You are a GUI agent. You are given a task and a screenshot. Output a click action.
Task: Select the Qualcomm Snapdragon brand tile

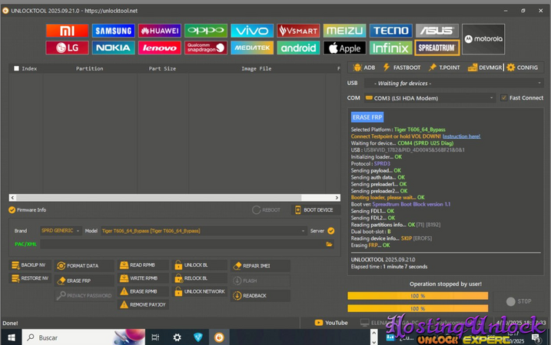point(206,48)
